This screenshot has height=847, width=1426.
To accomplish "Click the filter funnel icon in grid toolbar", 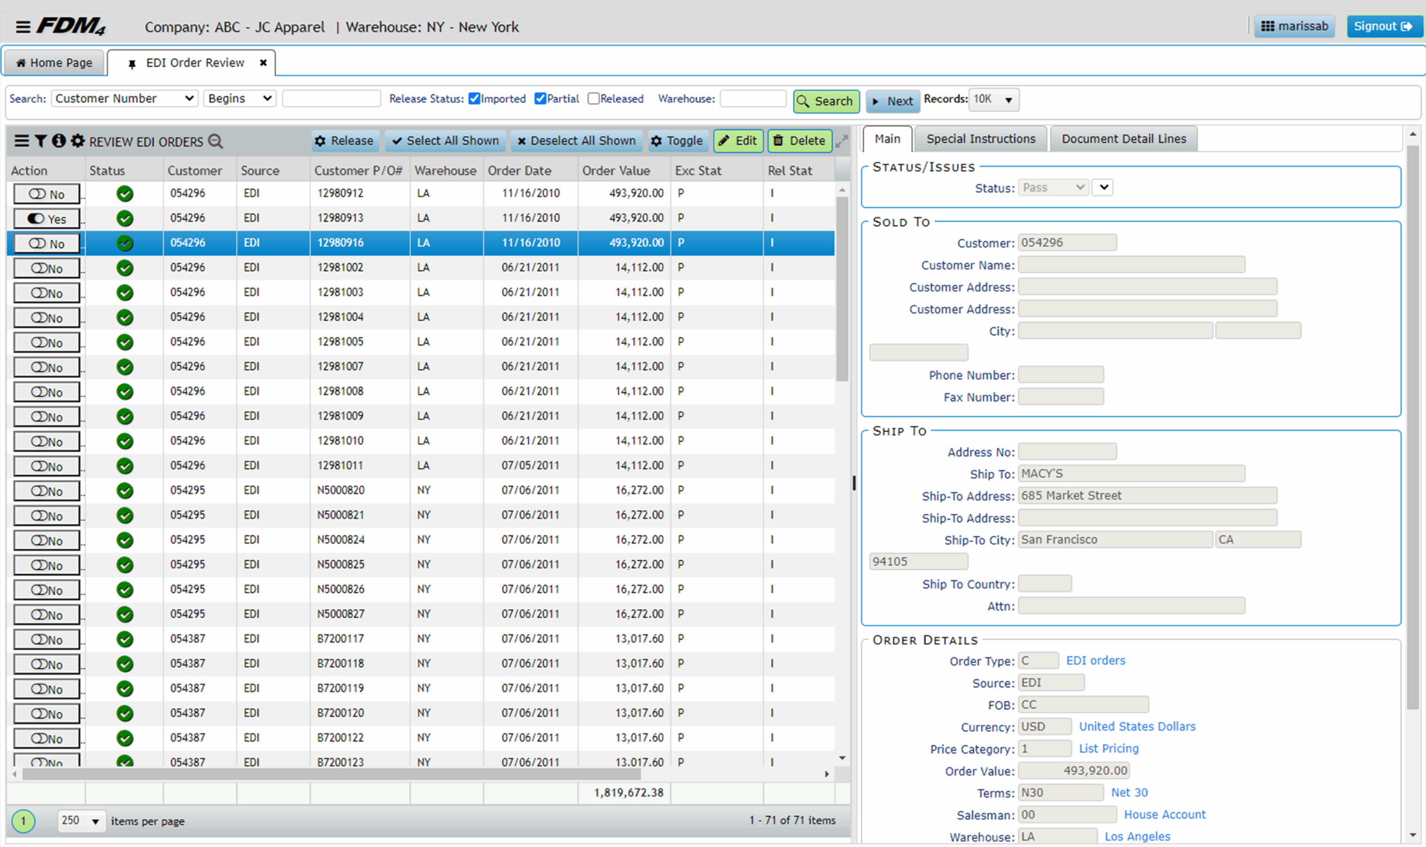I will [40, 141].
